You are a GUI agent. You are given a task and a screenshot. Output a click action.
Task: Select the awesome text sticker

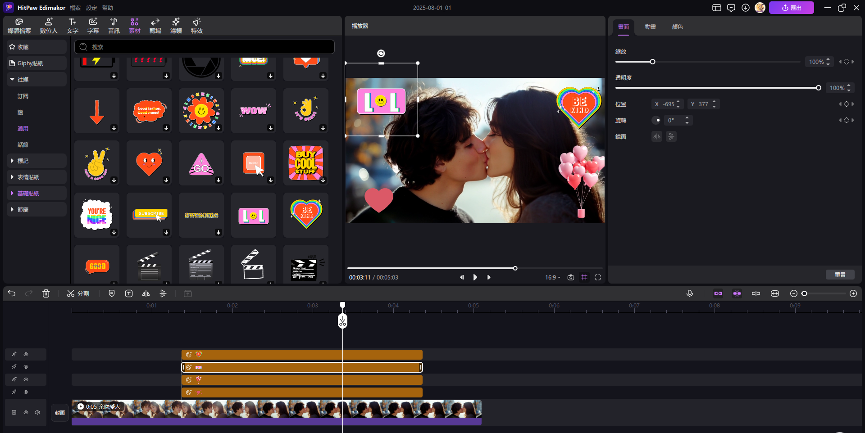pos(201,215)
